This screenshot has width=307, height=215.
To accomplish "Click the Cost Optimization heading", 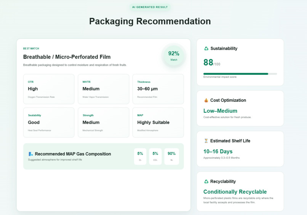I will [x=228, y=100].
